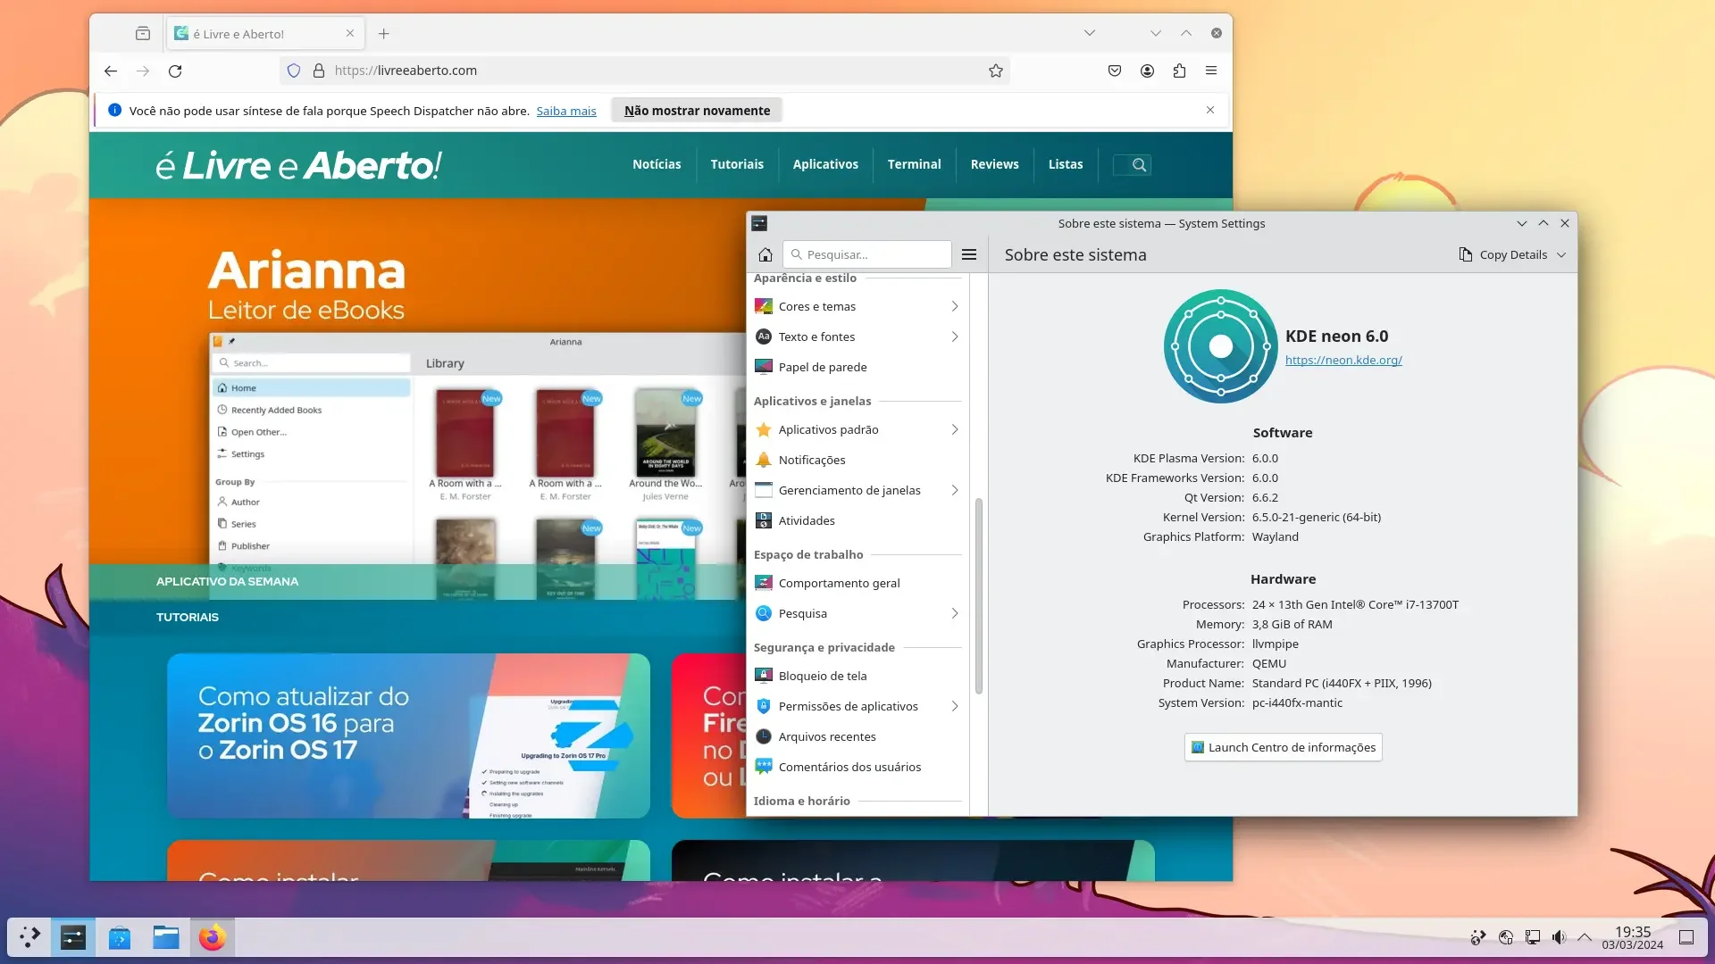Expand the Permissões de aplicativos chevron
This screenshot has height=964, width=1715.
[954, 706]
